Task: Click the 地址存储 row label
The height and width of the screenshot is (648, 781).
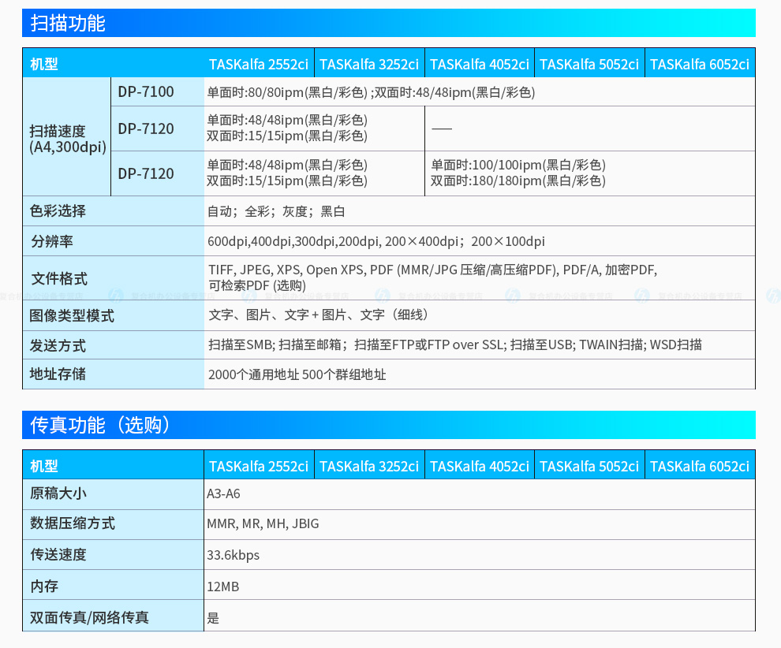Action: coord(58,374)
